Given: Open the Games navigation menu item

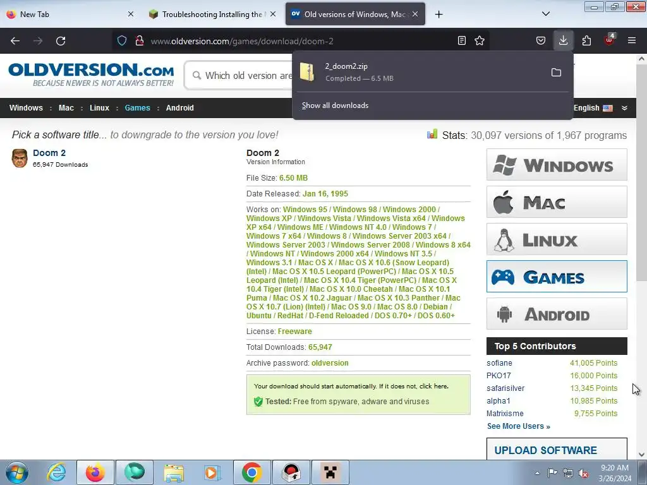Looking at the screenshot, I should point(137,107).
